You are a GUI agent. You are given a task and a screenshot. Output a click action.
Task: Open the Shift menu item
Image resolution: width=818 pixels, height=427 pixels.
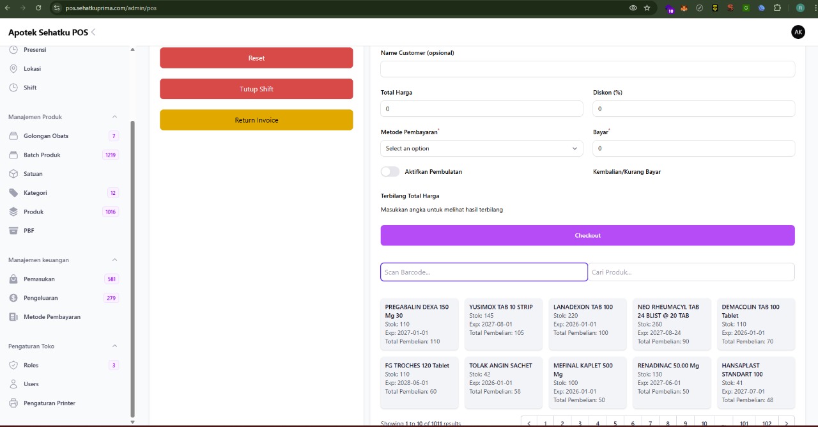pyautogui.click(x=30, y=88)
